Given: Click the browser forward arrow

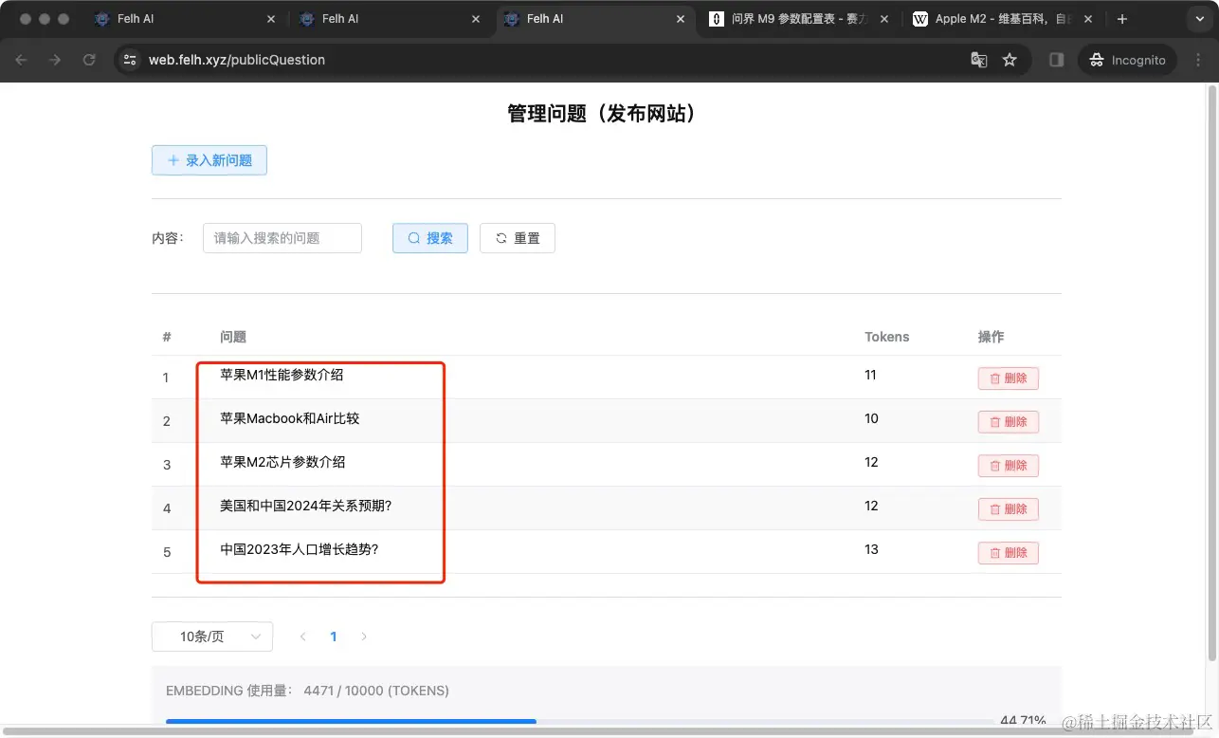Looking at the screenshot, I should tap(55, 60).
